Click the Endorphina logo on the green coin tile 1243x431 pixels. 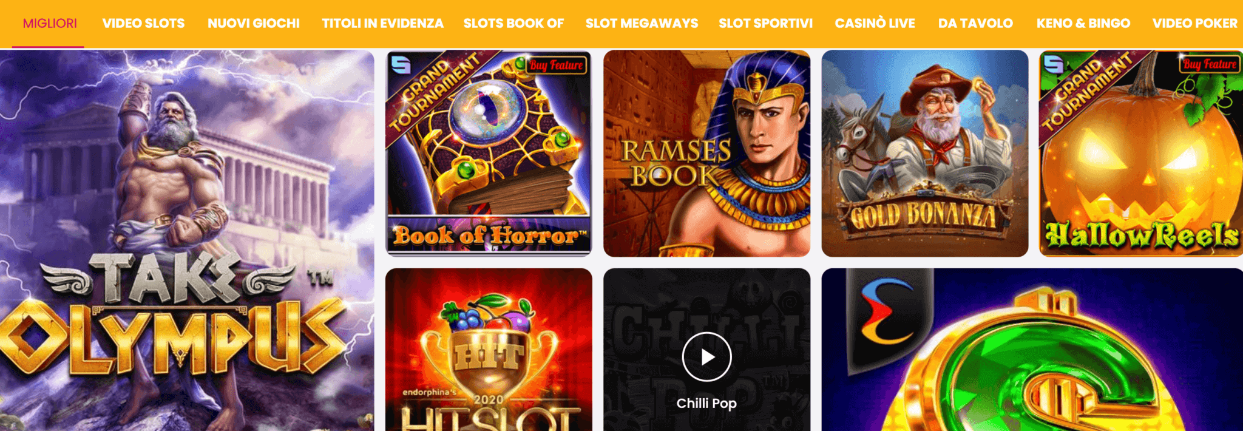887,311
